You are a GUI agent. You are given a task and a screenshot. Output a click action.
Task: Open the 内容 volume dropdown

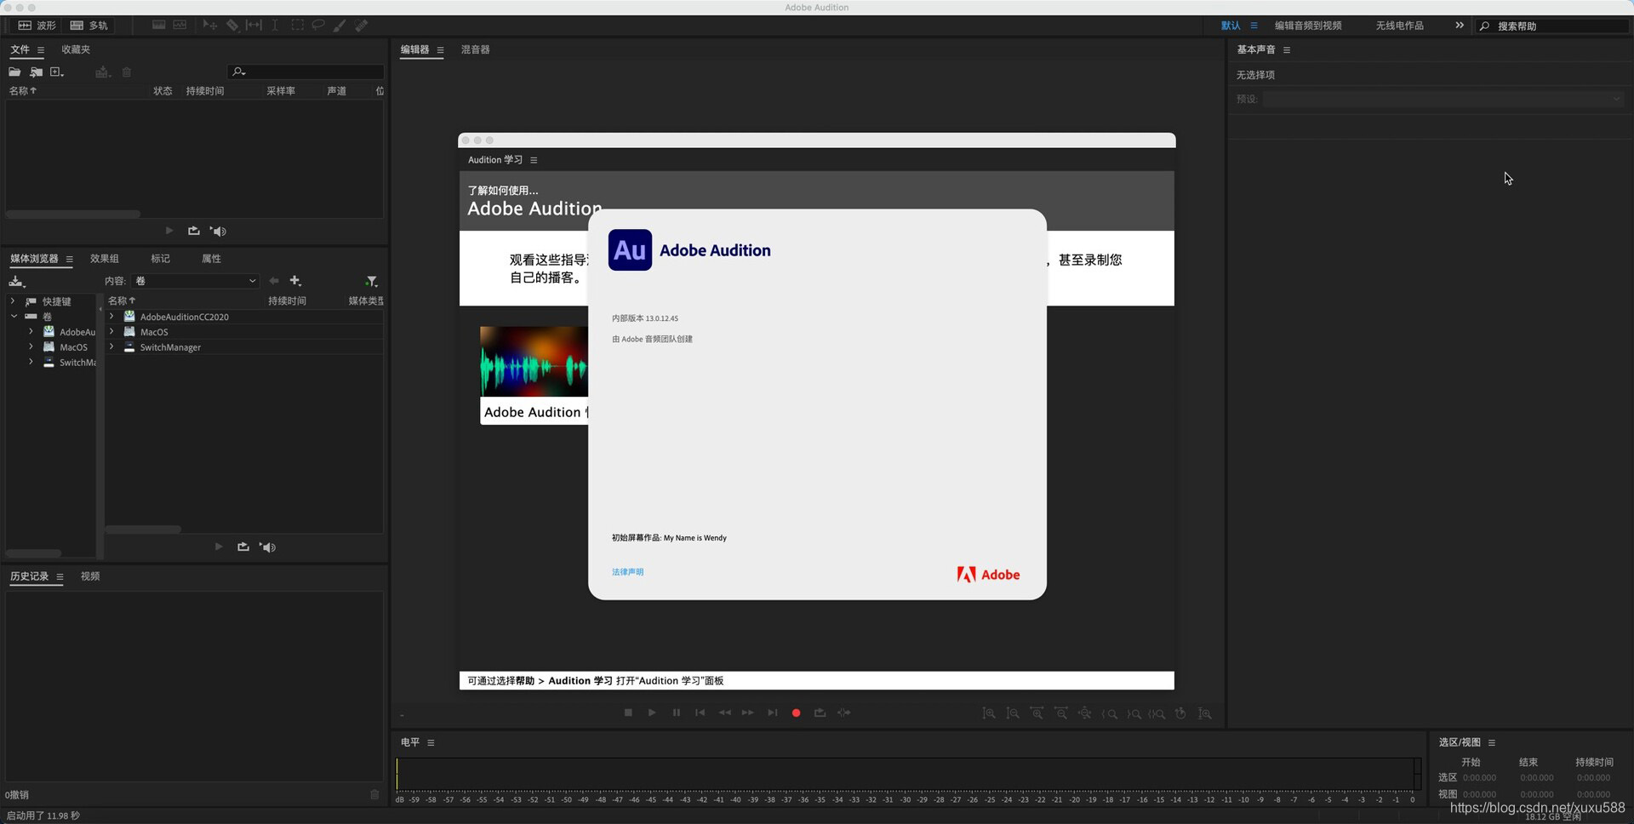(195, 281)
